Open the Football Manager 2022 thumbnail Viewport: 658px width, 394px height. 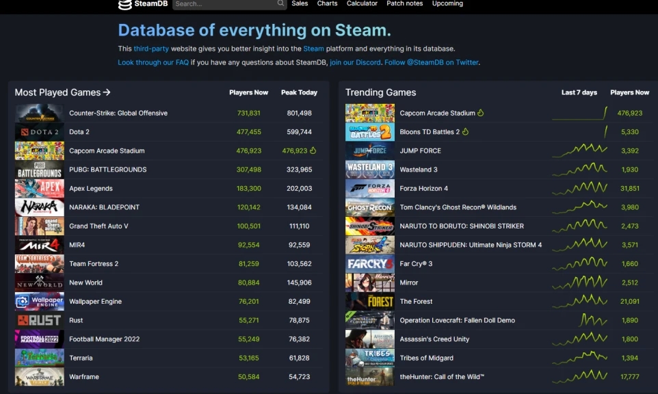40,339
